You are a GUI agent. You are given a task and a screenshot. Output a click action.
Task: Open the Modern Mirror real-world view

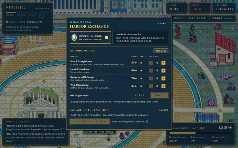[90, 37]
